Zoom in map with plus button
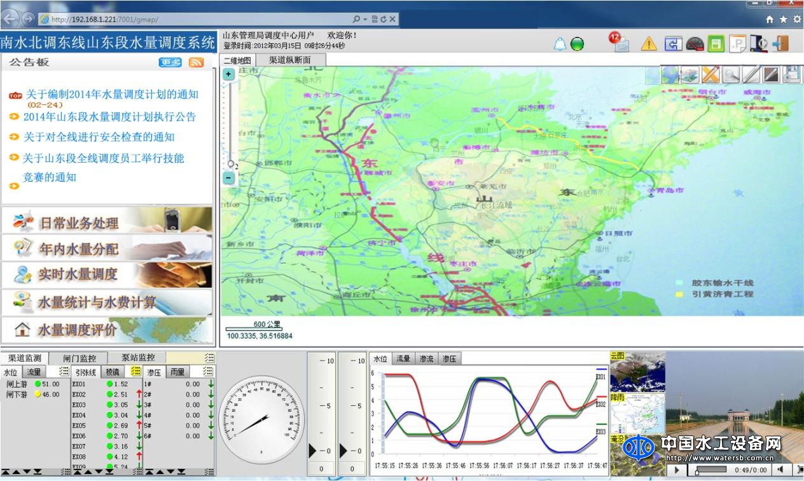The width and height of the screenshot is (804, 481). click(229, 74)
